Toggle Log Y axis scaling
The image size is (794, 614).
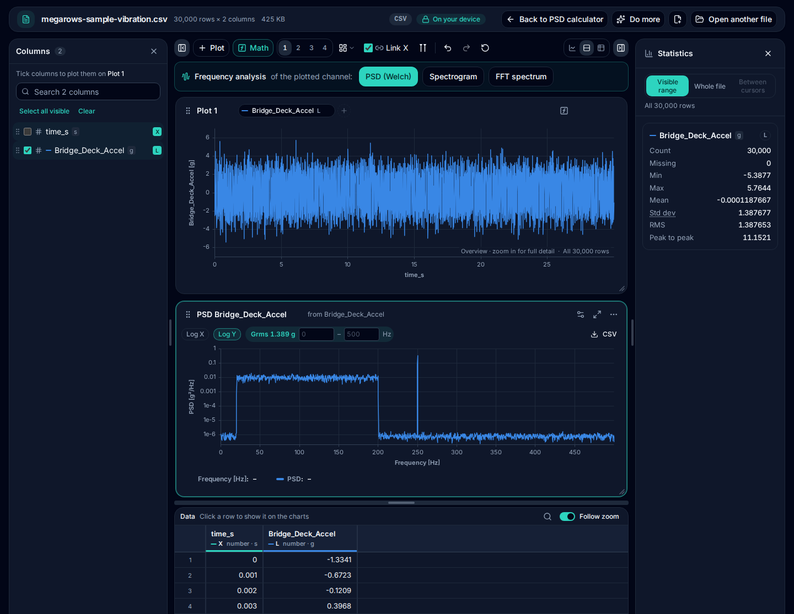click(227, 334)
